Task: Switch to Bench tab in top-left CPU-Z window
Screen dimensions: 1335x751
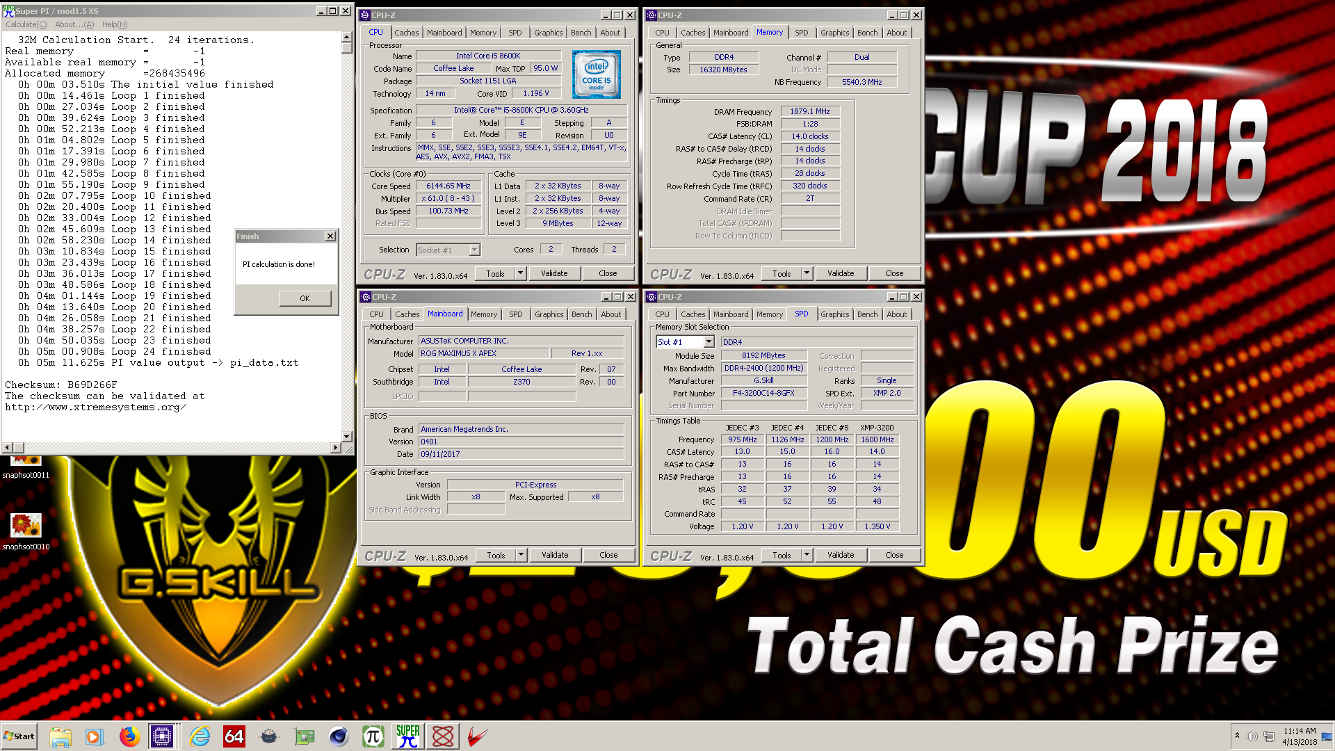Action: [x=581, y=33]
